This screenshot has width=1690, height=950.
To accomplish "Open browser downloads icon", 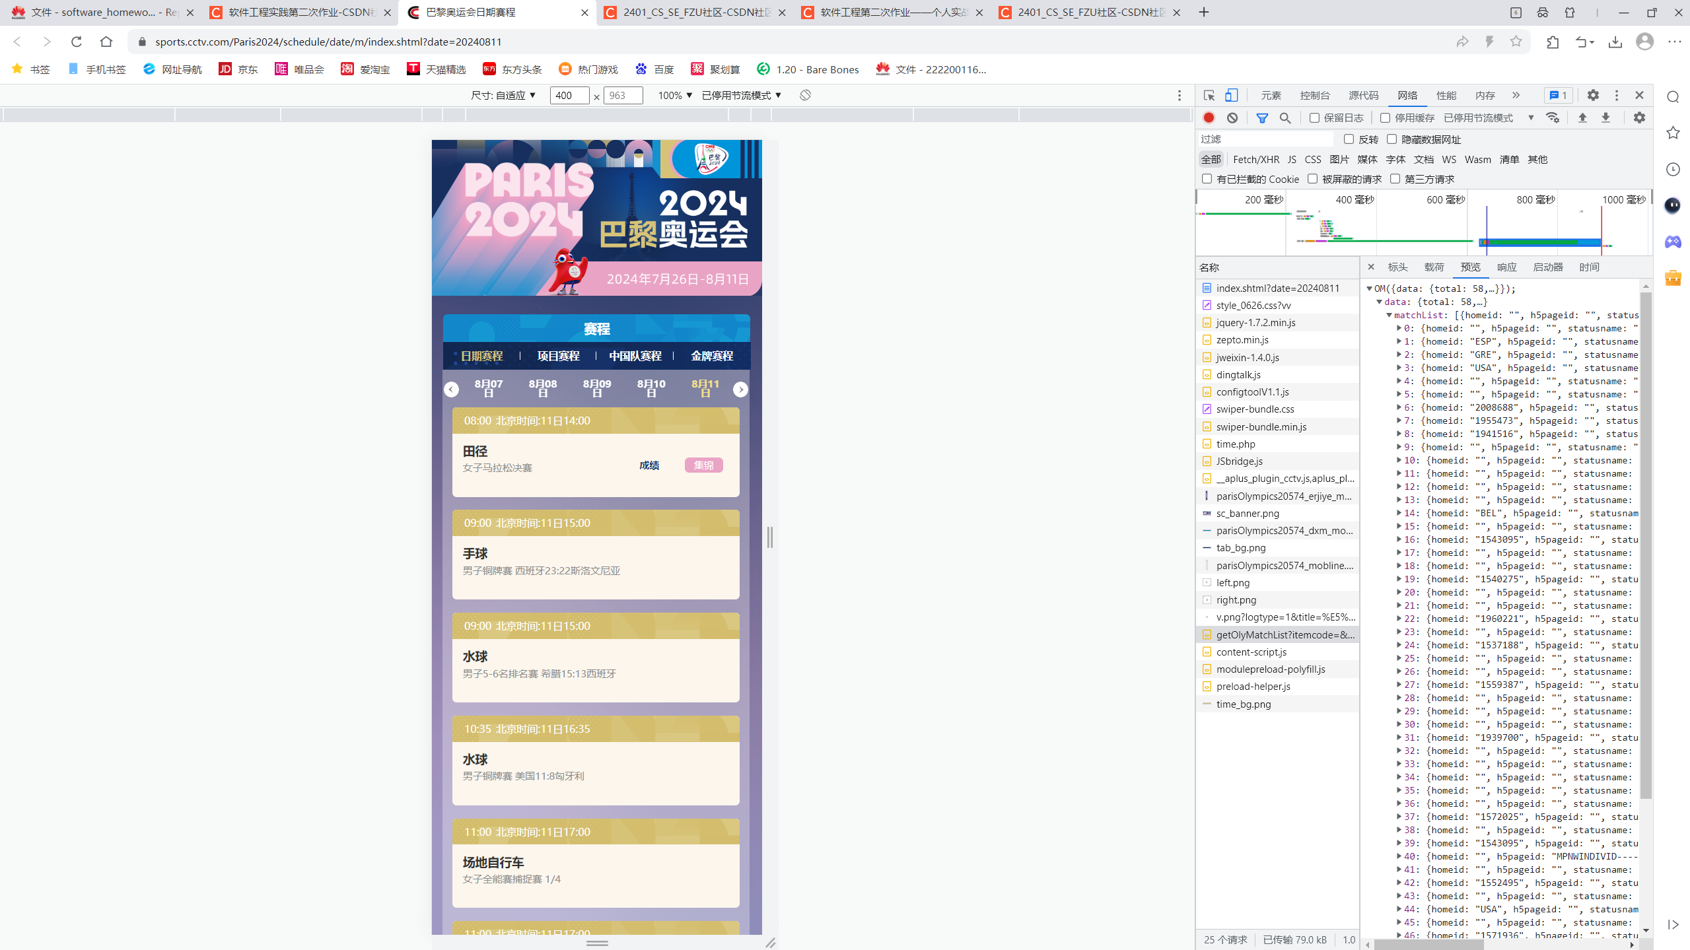I will point(1615,42).
